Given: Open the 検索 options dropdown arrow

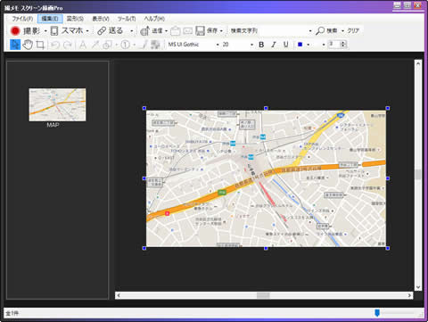Looking at the screenshot, I should (x=342, y=31).
